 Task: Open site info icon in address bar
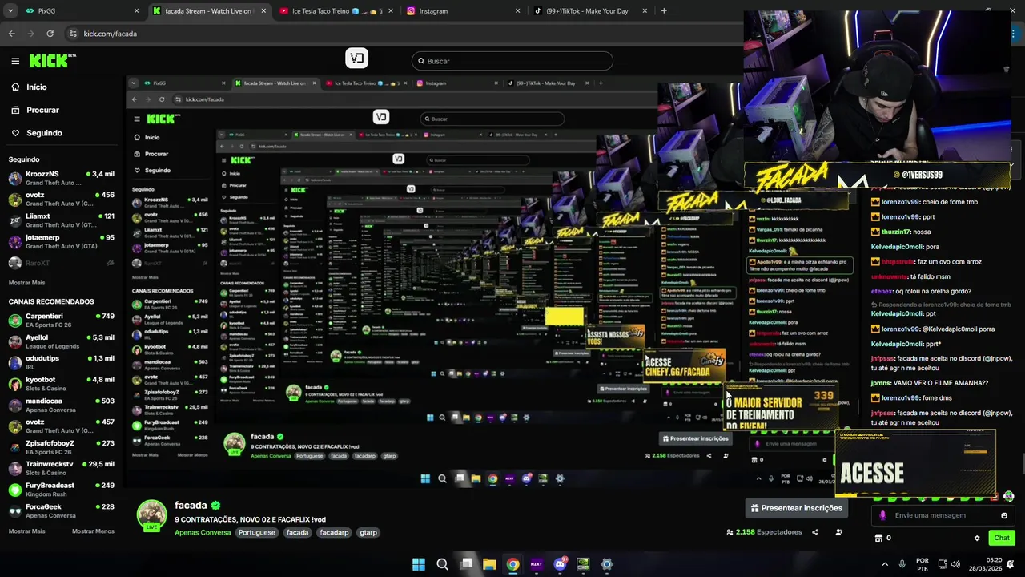click(x=74, y=34)
